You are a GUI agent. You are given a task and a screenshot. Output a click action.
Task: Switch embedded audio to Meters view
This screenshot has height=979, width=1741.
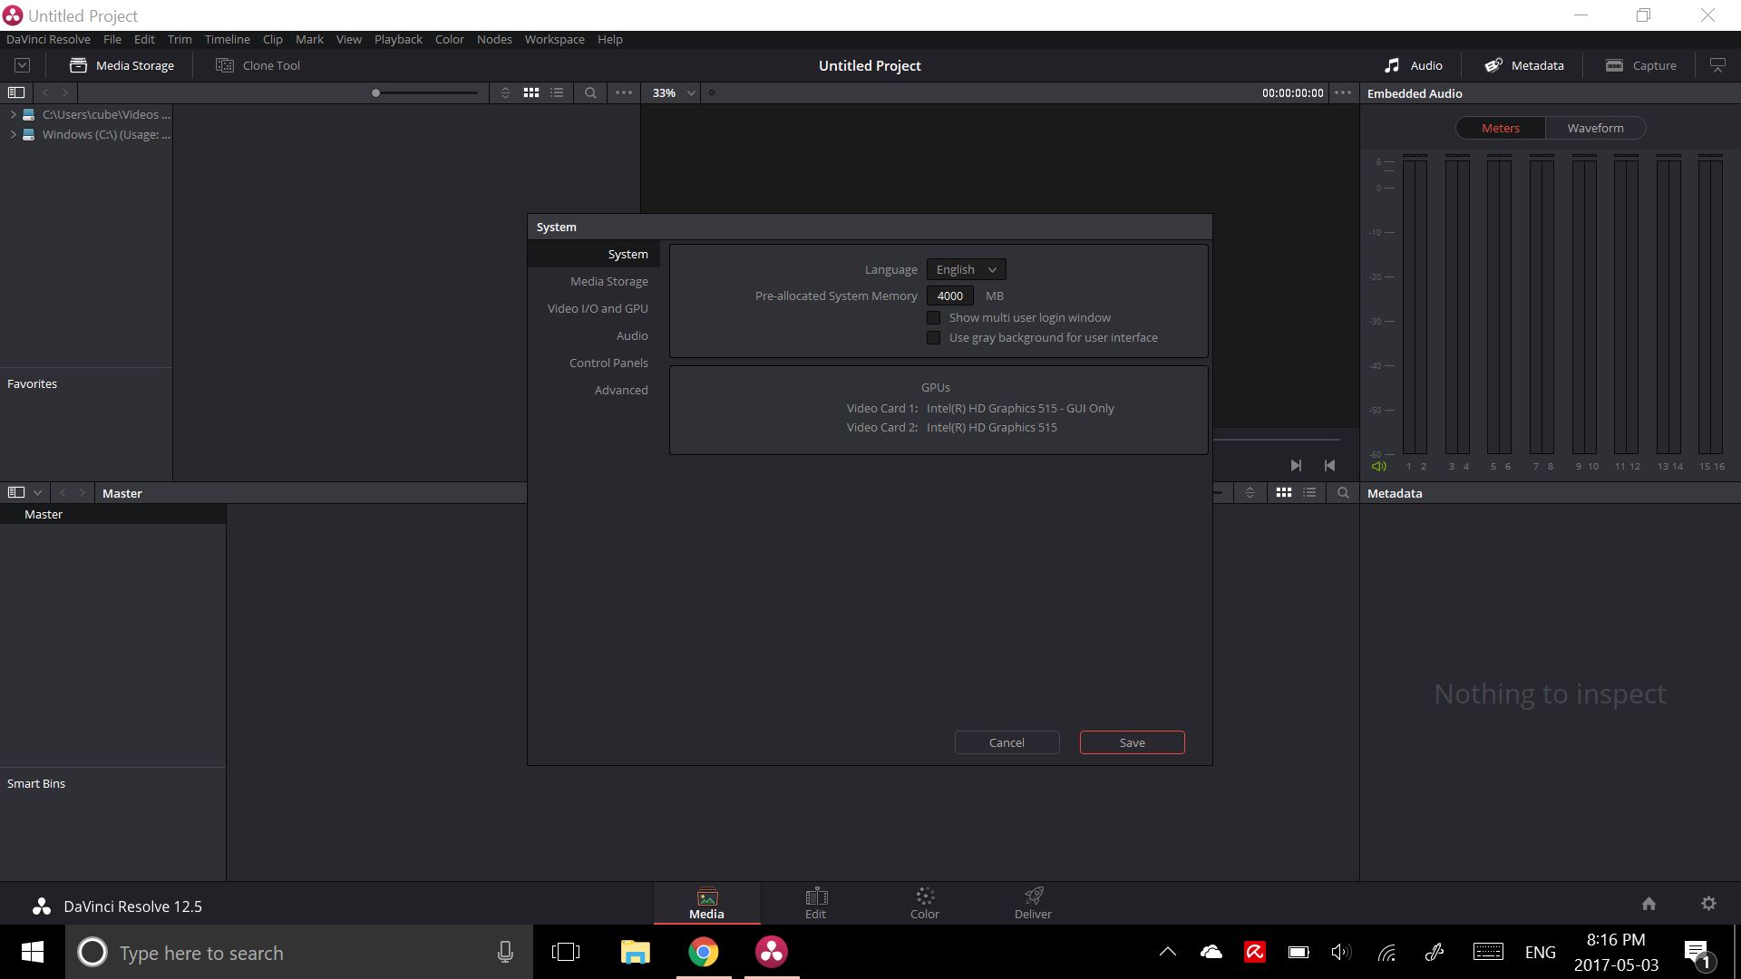(1500, 128)
